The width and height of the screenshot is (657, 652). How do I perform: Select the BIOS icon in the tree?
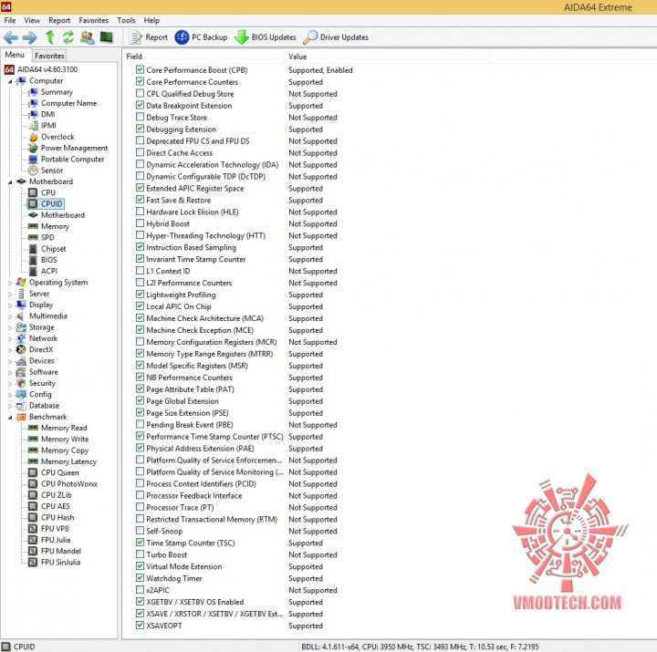[x=33, y=260]
